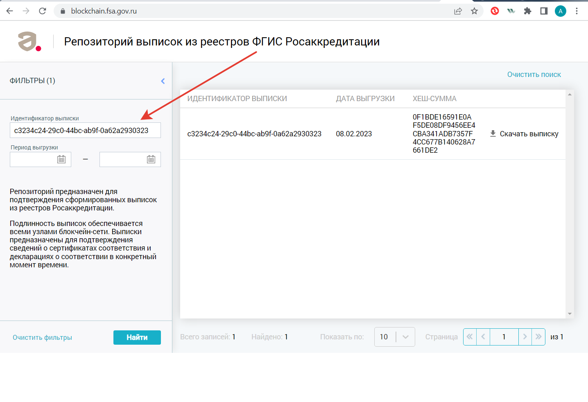Open the Показать по dropdown showing 10
Image resolution: width=588 pixels, height=402 pixels.
395,337
